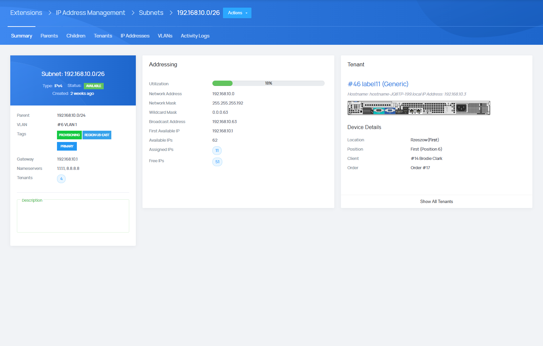
Task: Click the tenant hostname line
Action: click(407, 94)
